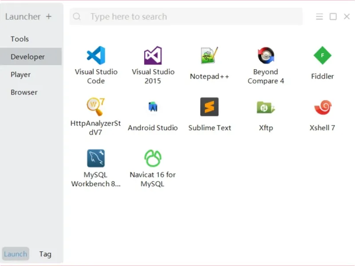Open HttpAnalyzerStdV7 icon

point(96,107)
